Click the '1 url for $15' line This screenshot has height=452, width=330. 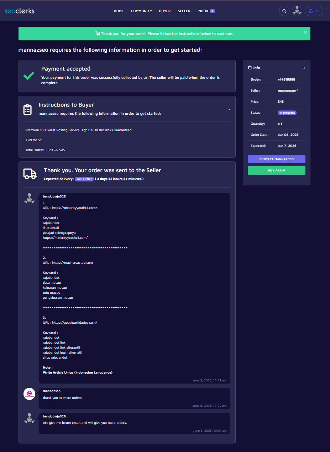(x=34, y=140)
